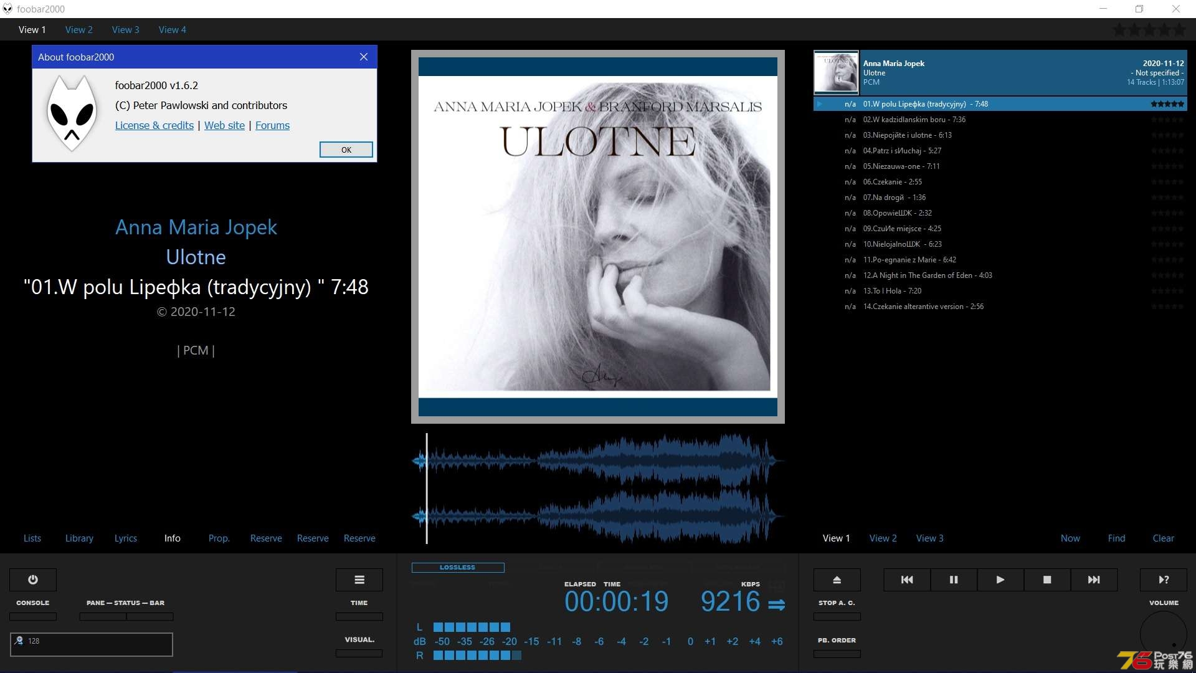This screenshot has width=1196, height=673.
Task: Click the foobar2000 alien logo in About dialog
Action: 72,113
